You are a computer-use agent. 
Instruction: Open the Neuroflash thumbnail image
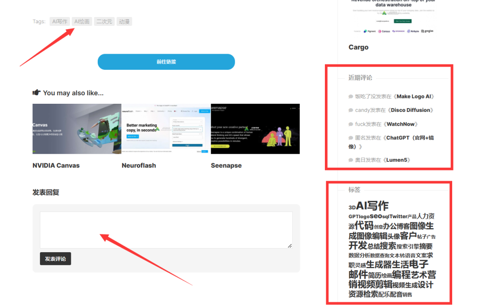pyautogui.click(x=166, y=129)
